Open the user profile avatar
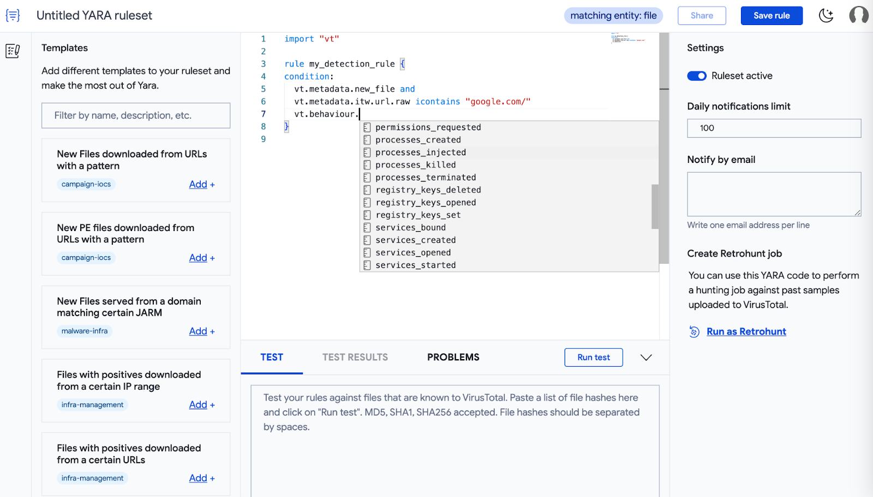 [859, 15]
